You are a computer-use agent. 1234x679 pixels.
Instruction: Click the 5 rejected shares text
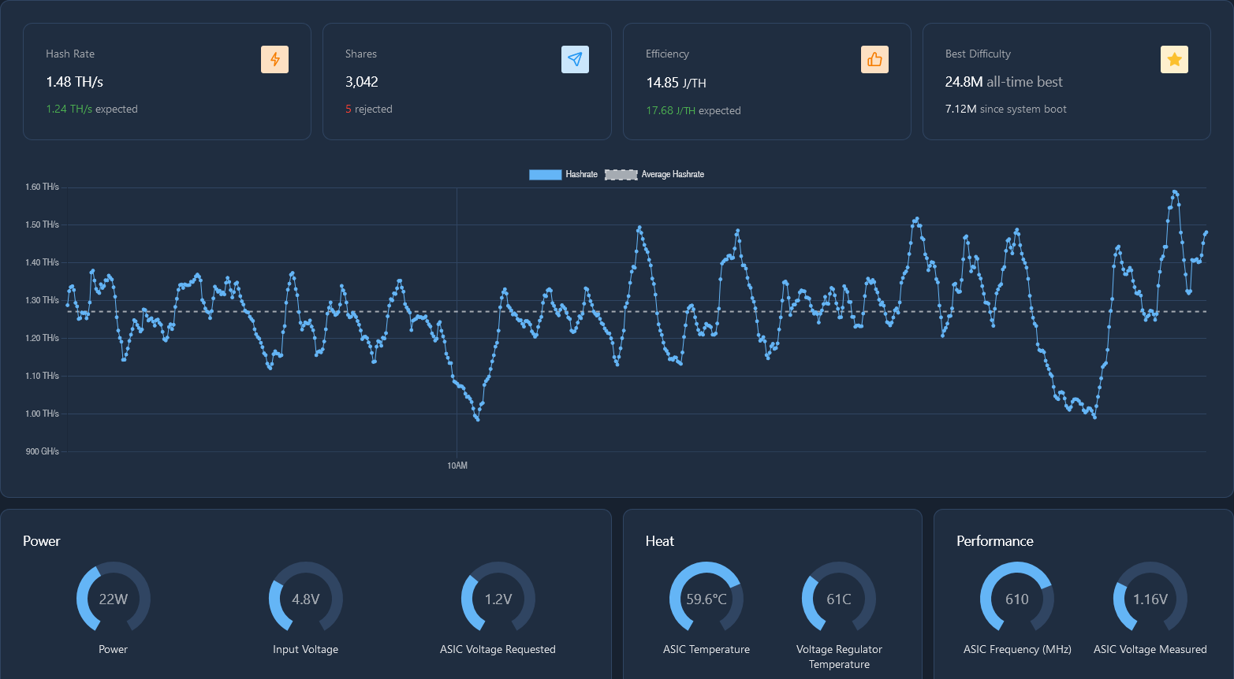(x=369, y=109)
